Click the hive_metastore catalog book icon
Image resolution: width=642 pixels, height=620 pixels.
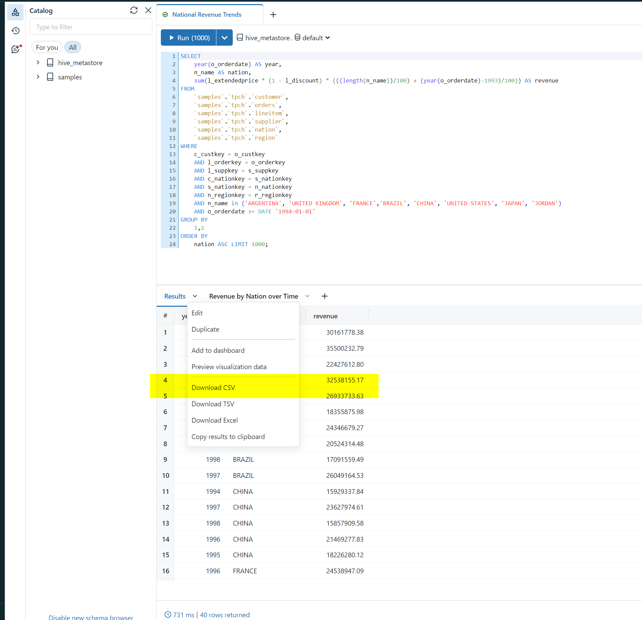point(50,63)
